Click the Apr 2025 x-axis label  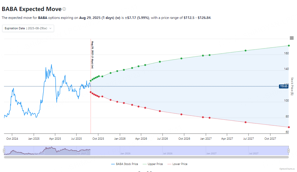click(55, 138)
